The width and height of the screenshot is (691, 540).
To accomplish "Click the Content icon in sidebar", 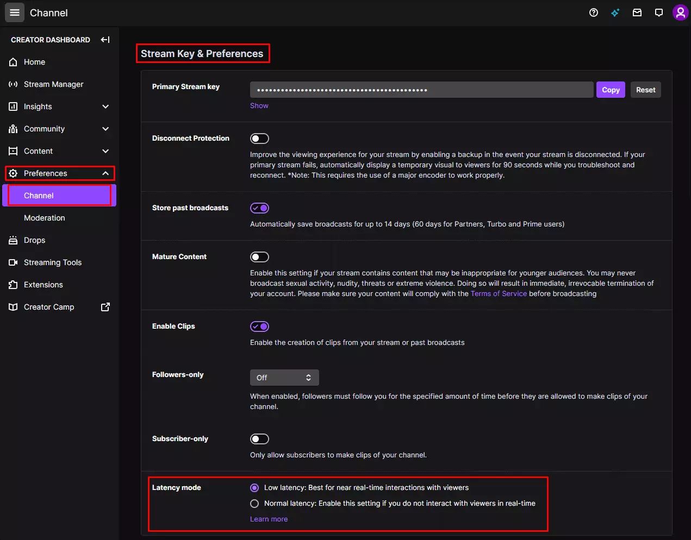I will pyautogui.click(x=13, y=151).
